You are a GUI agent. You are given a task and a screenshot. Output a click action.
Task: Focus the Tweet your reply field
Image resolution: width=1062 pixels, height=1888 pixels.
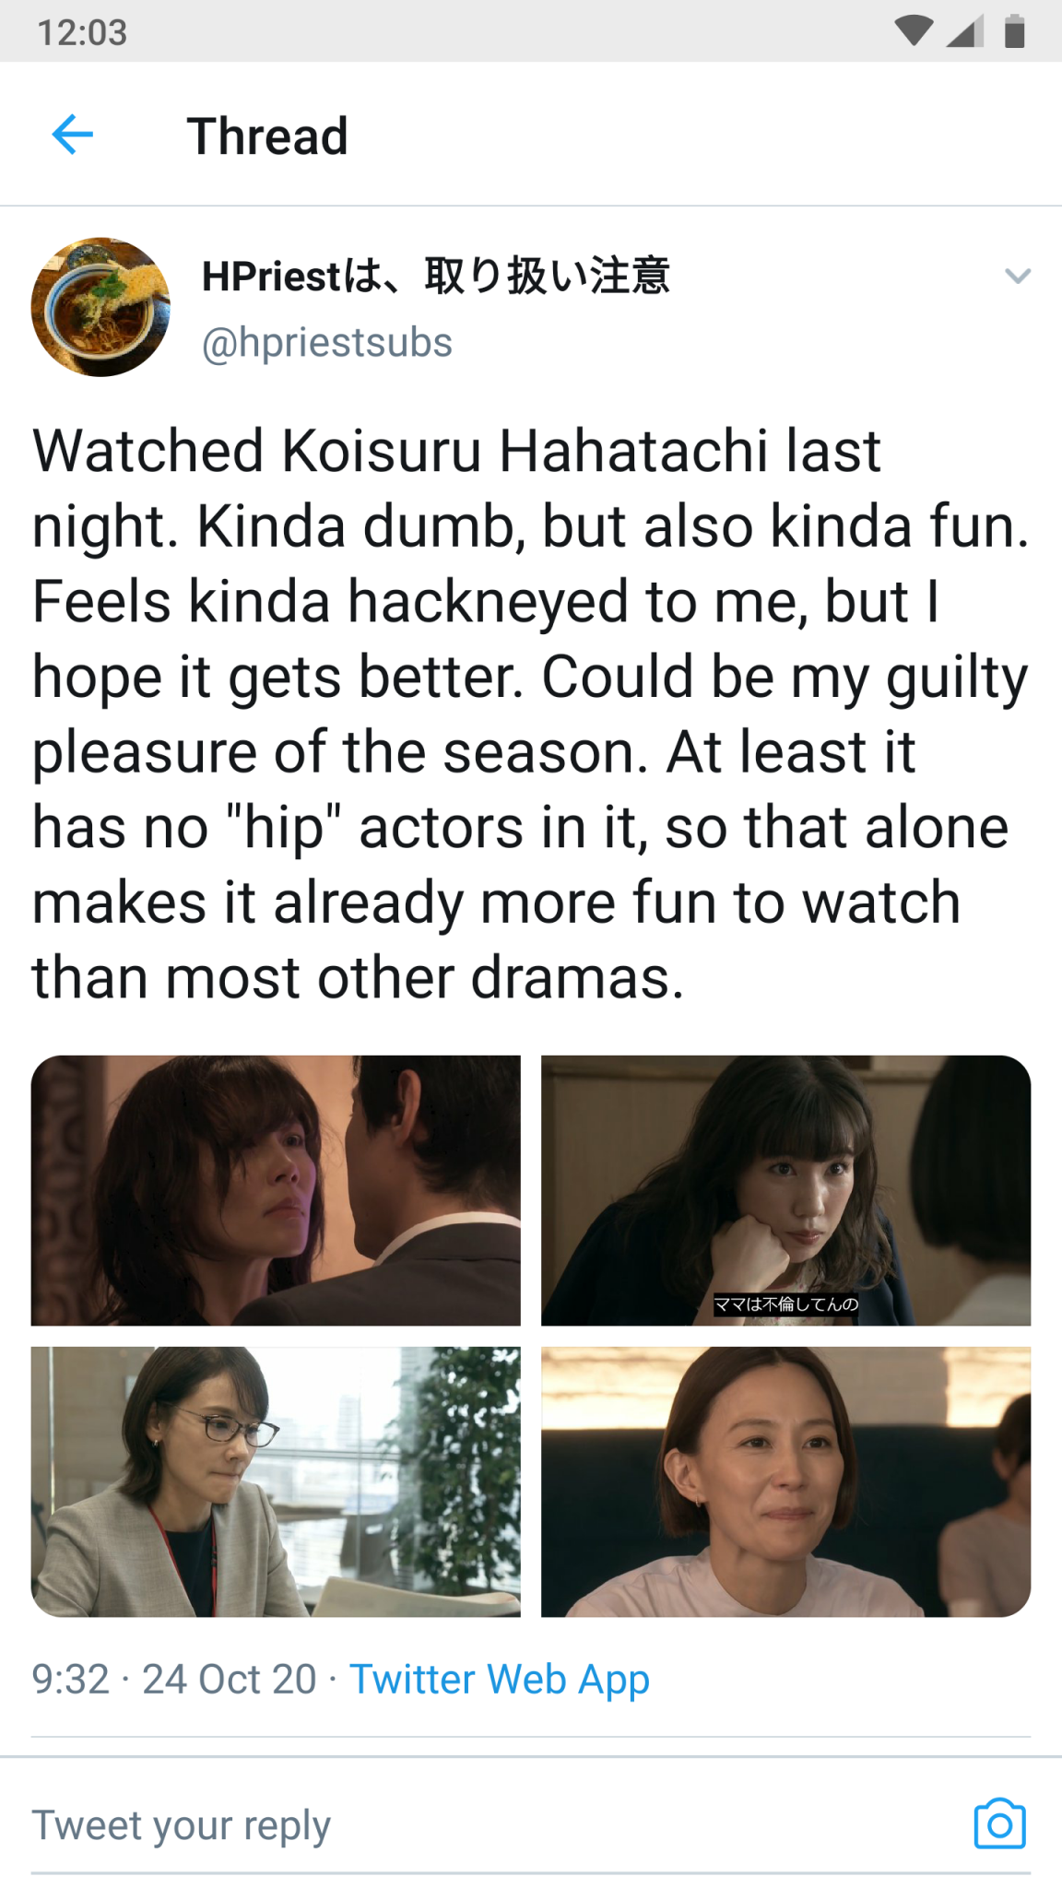click(x=498, y=1824)
